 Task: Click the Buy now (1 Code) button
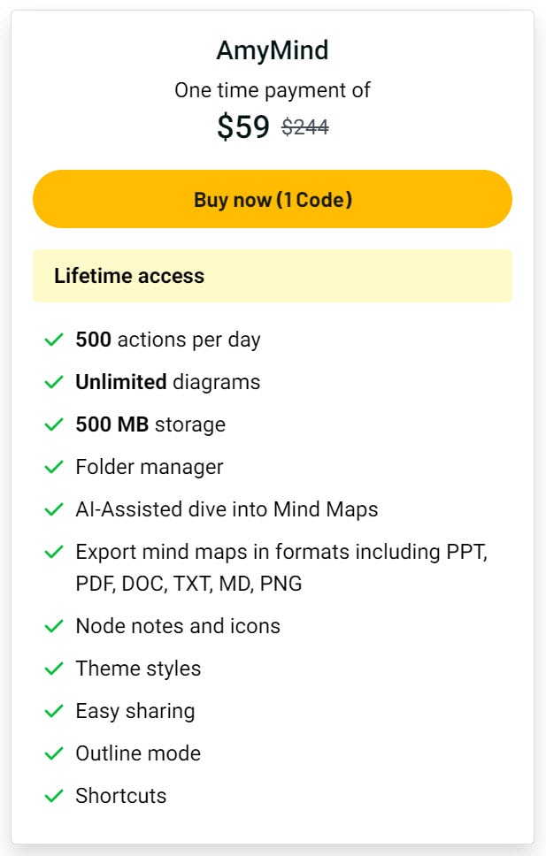pyautogui.click(x=273, y=199)
